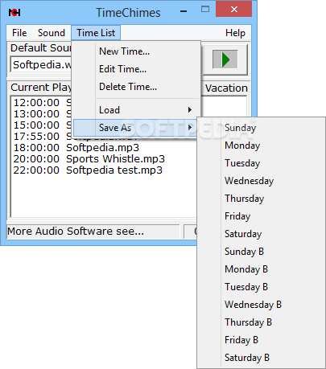Choose Edit Time... menu entry

pos(137,69)
